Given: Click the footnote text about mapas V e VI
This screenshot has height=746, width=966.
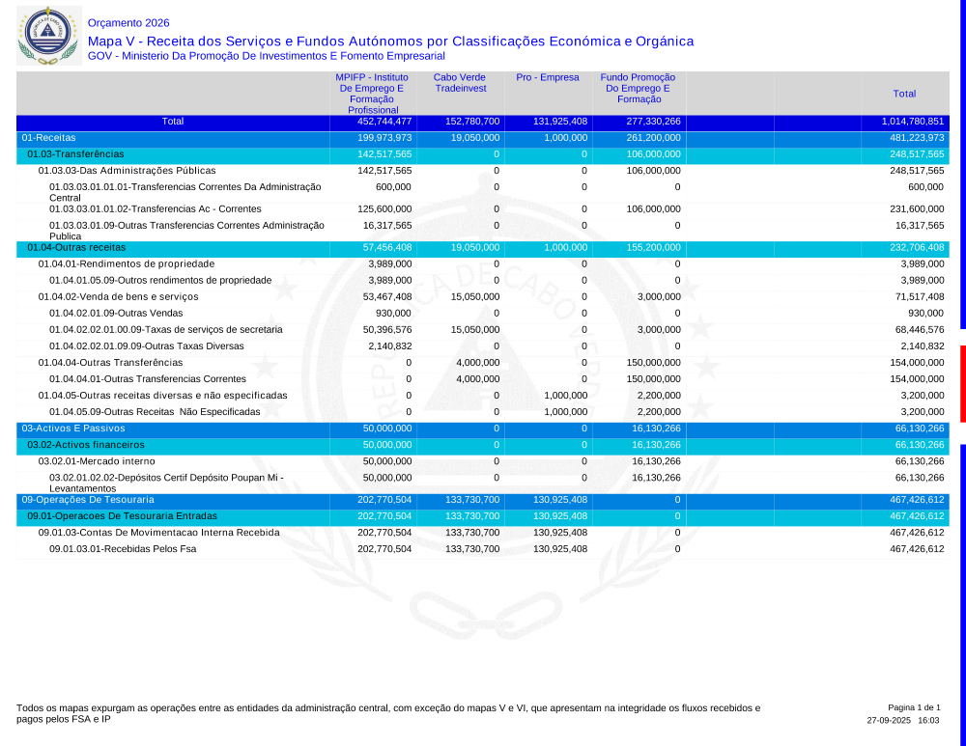Looking at the screenshot, I should [x=387, y=713].
